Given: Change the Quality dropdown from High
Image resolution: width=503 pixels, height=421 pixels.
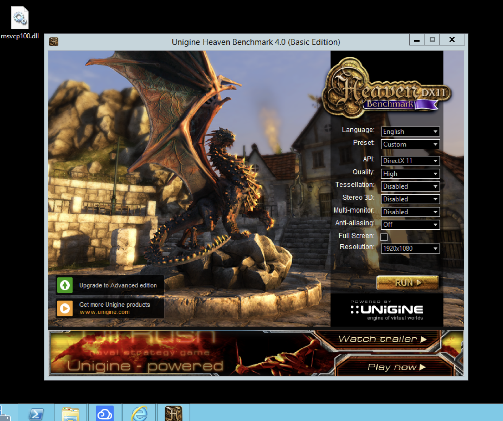Looking at the screenshot, I should [x=410, y=174].
